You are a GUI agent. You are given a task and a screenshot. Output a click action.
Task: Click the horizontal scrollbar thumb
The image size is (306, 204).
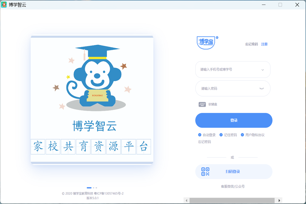tap(232, 200)
